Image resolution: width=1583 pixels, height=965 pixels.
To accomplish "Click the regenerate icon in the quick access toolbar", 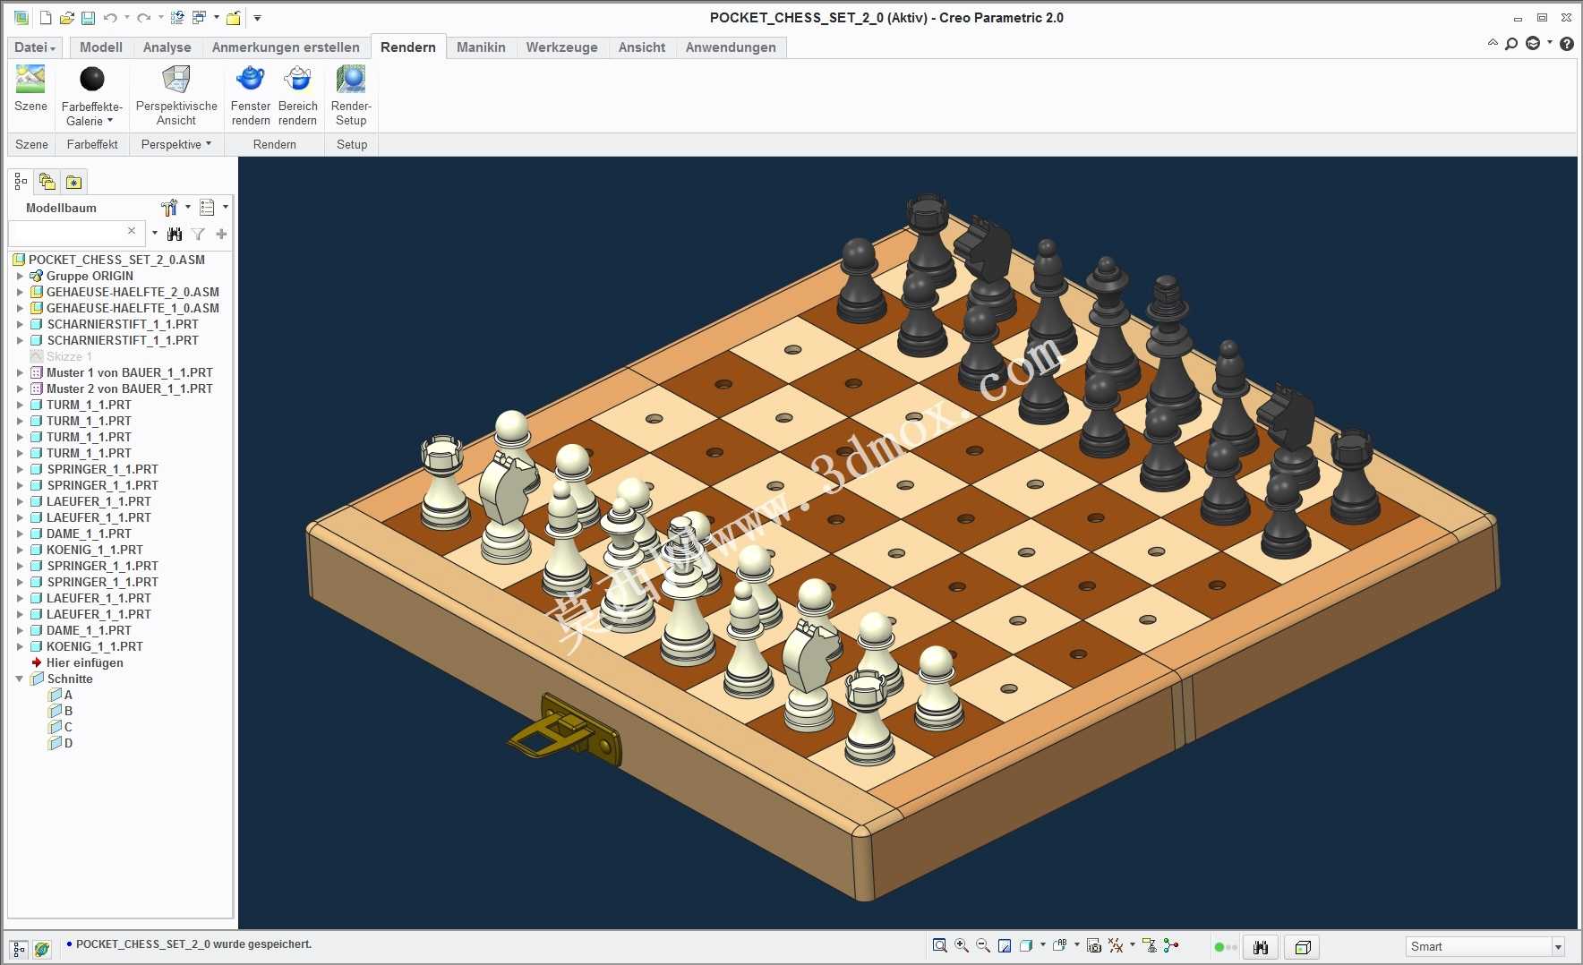I will (x=177, y=18).
